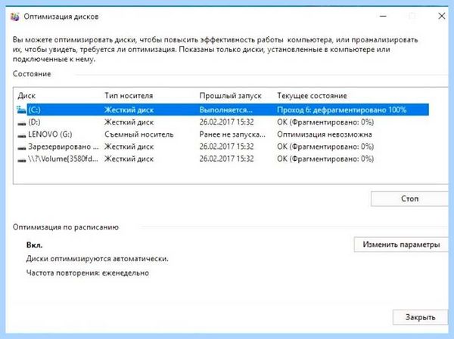Select the (C:) drive name
454x339 pixels.
click(34, 109)
